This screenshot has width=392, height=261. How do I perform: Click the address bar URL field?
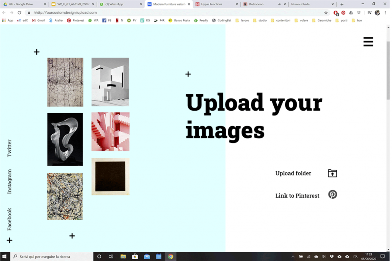[172, 13]
